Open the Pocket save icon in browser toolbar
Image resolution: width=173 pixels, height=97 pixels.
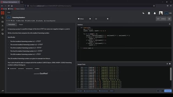(x=168, y=6)
